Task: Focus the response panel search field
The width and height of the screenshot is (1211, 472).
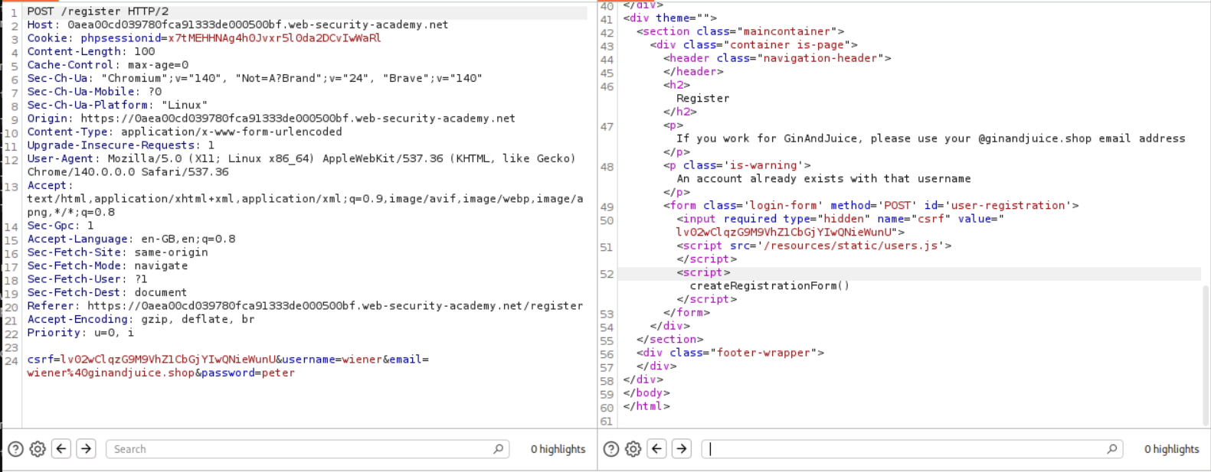Action: pyautogui.click(x=904, y=449)
